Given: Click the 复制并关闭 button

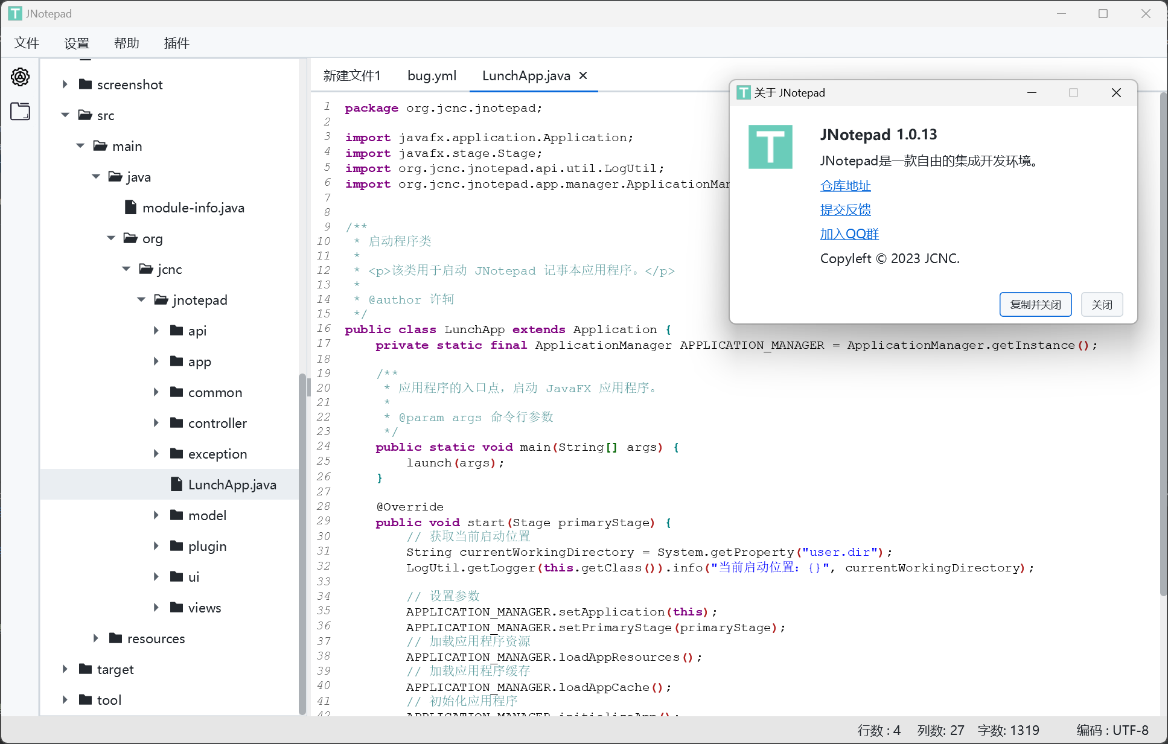Looking at the screenshot, I should click(x=1035, y=305).
